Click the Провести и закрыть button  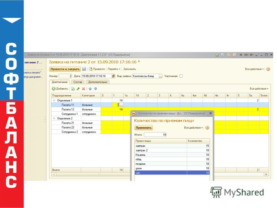65,69
